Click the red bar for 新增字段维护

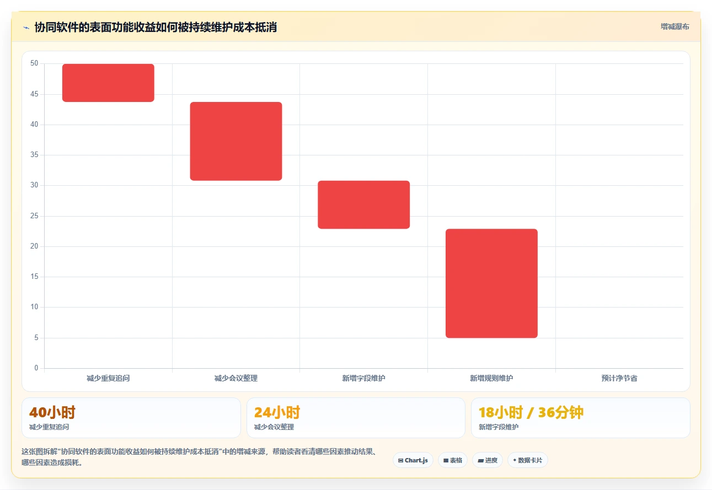364,204
